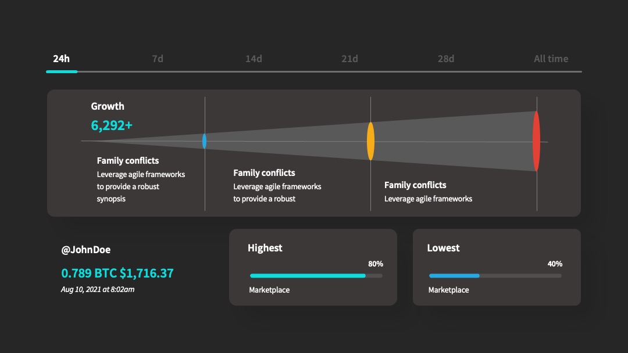Select the 28d tab
628x353 pixels.
446,59
